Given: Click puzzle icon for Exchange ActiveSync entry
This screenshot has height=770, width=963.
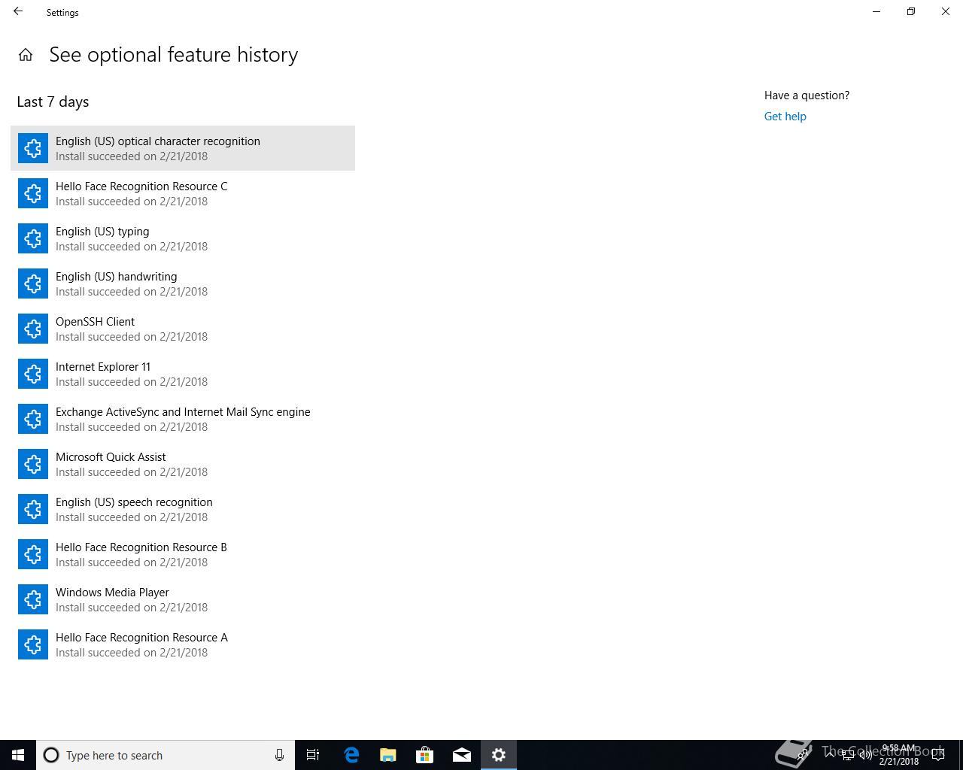Looking at the screenshot, I should pos(33,419).
